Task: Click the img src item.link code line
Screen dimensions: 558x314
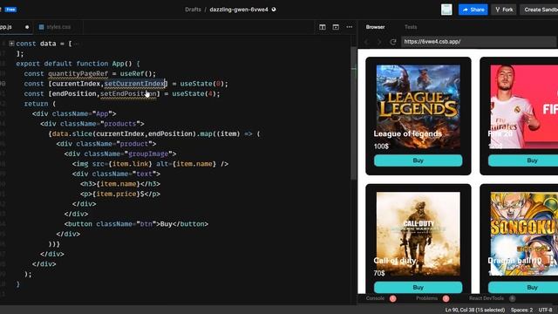Action: coord(150,164)
